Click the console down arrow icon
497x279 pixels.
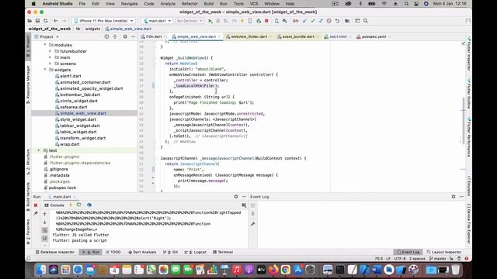45,222
